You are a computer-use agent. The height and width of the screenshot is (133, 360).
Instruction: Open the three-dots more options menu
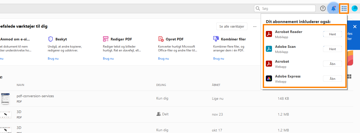(255, 26)
